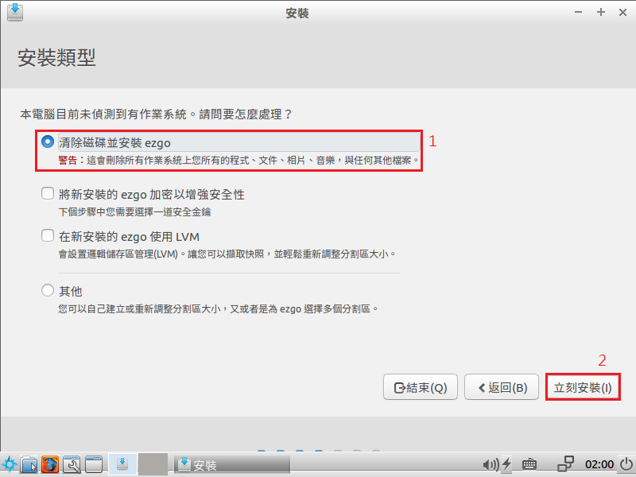This screenshot has width=636, height=477.
Task: Click the 返回(B) button
Action: 502,387
